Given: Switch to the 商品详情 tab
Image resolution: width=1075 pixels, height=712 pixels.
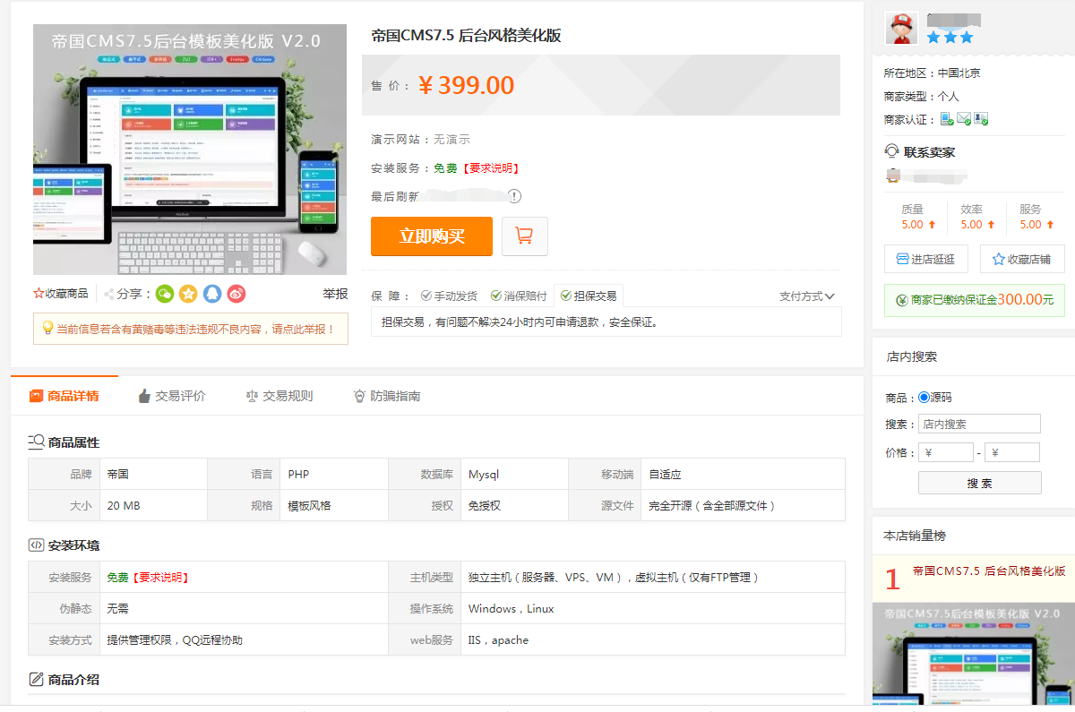Looking at the screenshot, I should point(64,396).
